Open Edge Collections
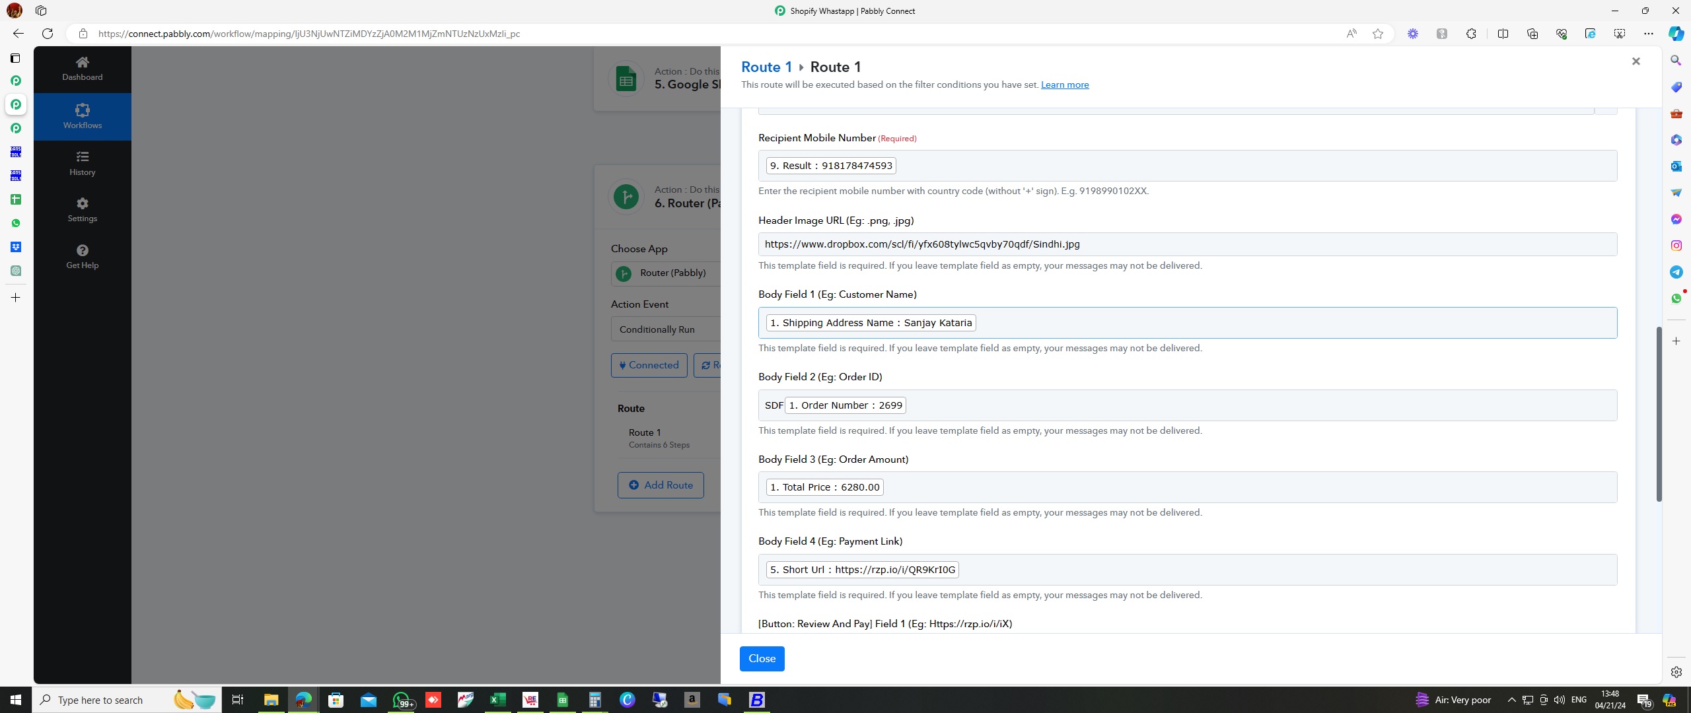Image resolution: width=1691 pixels, height=713 pixels. 1532,34
